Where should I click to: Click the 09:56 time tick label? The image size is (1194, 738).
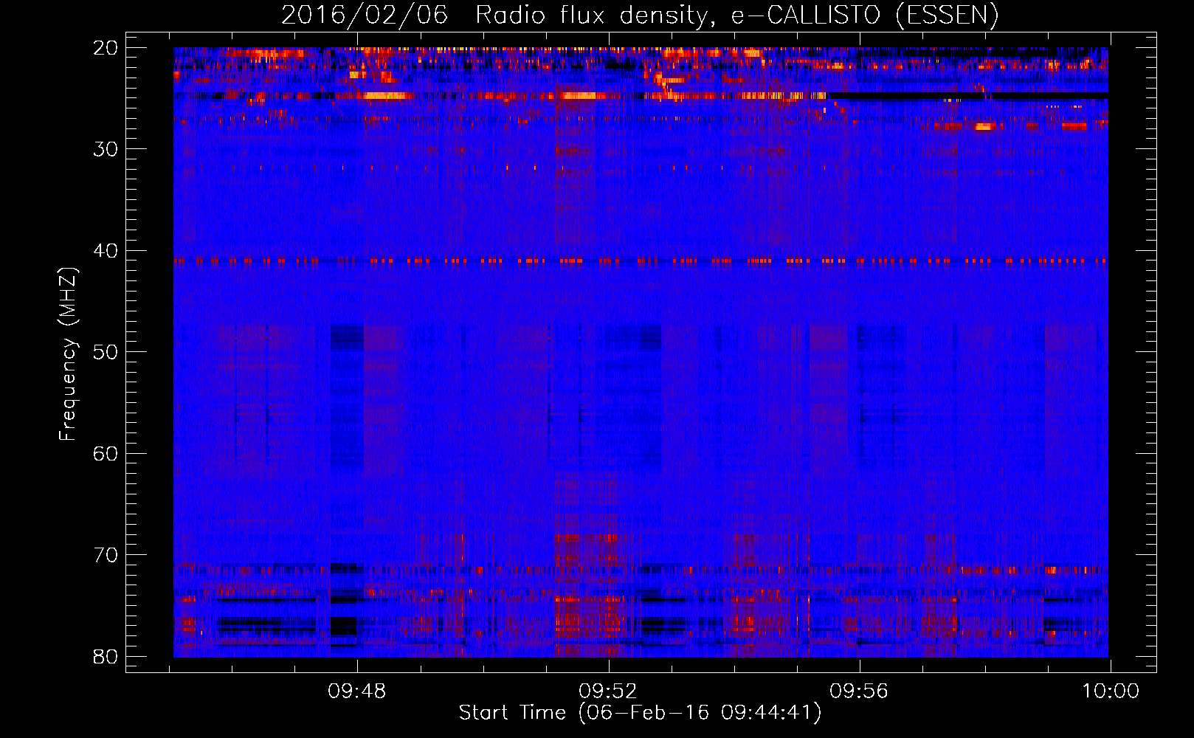(x=859, y=692)
